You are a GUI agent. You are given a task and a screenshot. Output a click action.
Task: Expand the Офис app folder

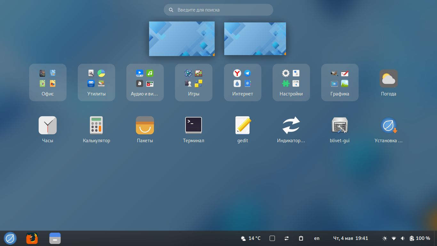(x=48, y=82)
